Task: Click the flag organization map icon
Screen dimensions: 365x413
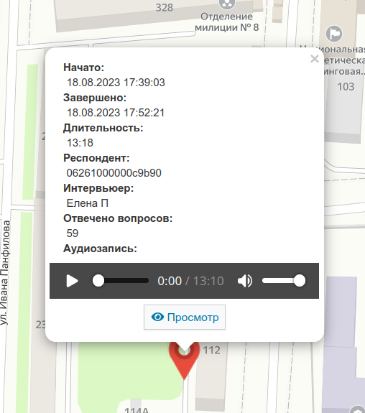Action: coord(334,34)
